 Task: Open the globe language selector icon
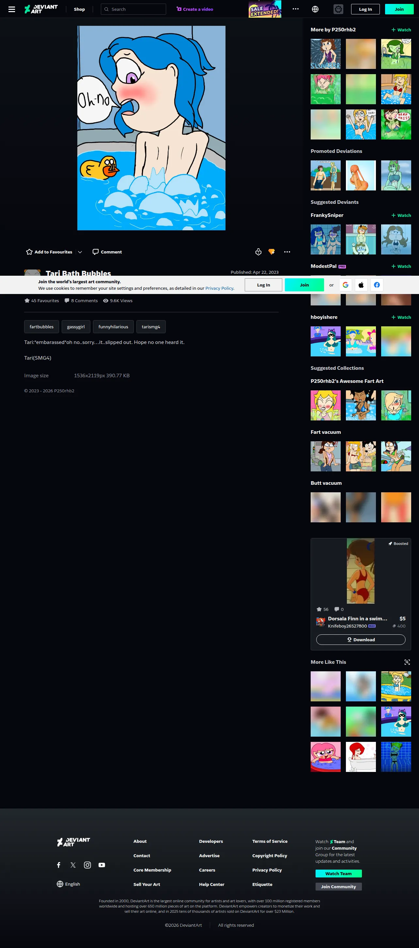(x=315, y=9)
